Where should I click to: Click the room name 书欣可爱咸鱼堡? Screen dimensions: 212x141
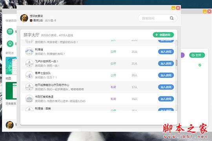click(x=44, y=97)
